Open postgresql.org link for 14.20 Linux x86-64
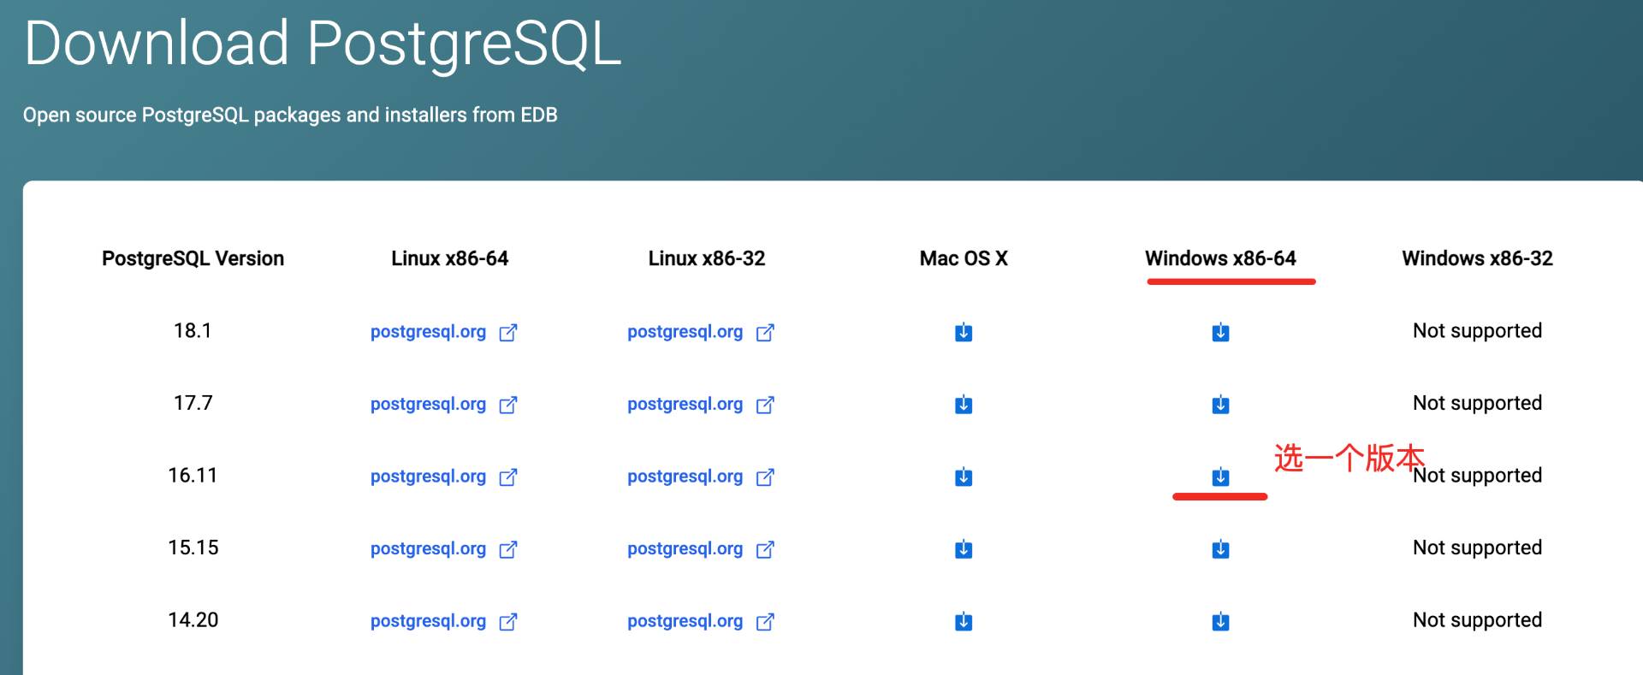 pyautogui.click(x=428, y=621)
